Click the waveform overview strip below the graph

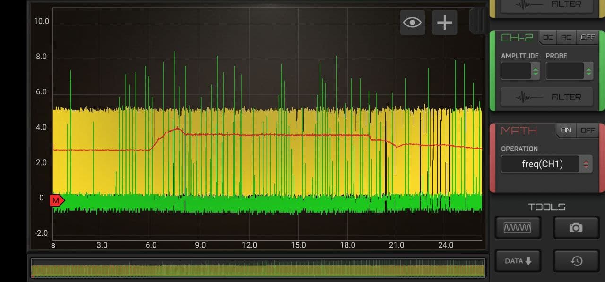tap(258, 268)
